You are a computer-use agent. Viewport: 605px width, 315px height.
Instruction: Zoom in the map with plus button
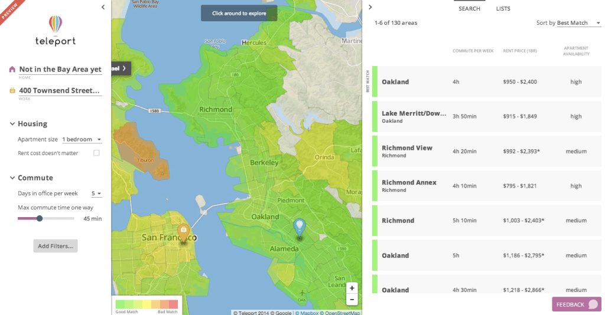tap(352, 288)
